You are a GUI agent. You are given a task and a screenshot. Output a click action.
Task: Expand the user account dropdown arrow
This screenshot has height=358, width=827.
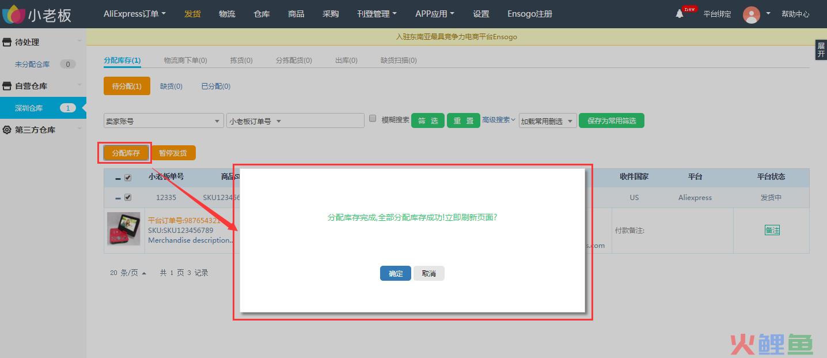point(768,13)
